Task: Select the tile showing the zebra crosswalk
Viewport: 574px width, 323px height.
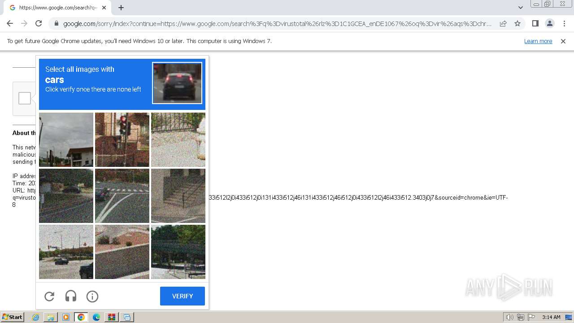Action: click(122, 196)
